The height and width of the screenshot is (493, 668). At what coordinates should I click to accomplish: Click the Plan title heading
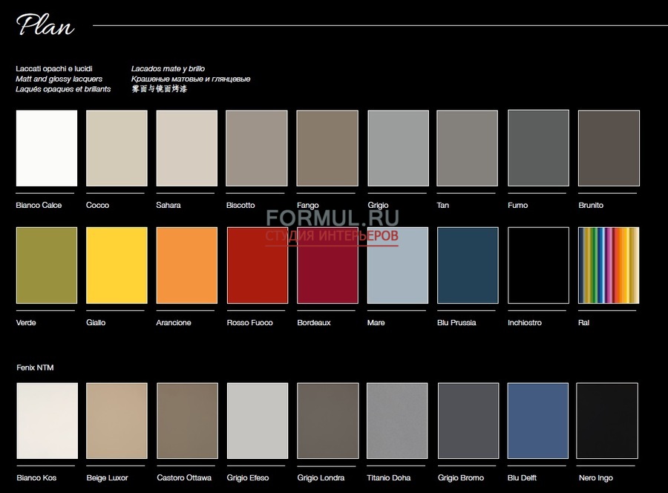pos(45,25)
